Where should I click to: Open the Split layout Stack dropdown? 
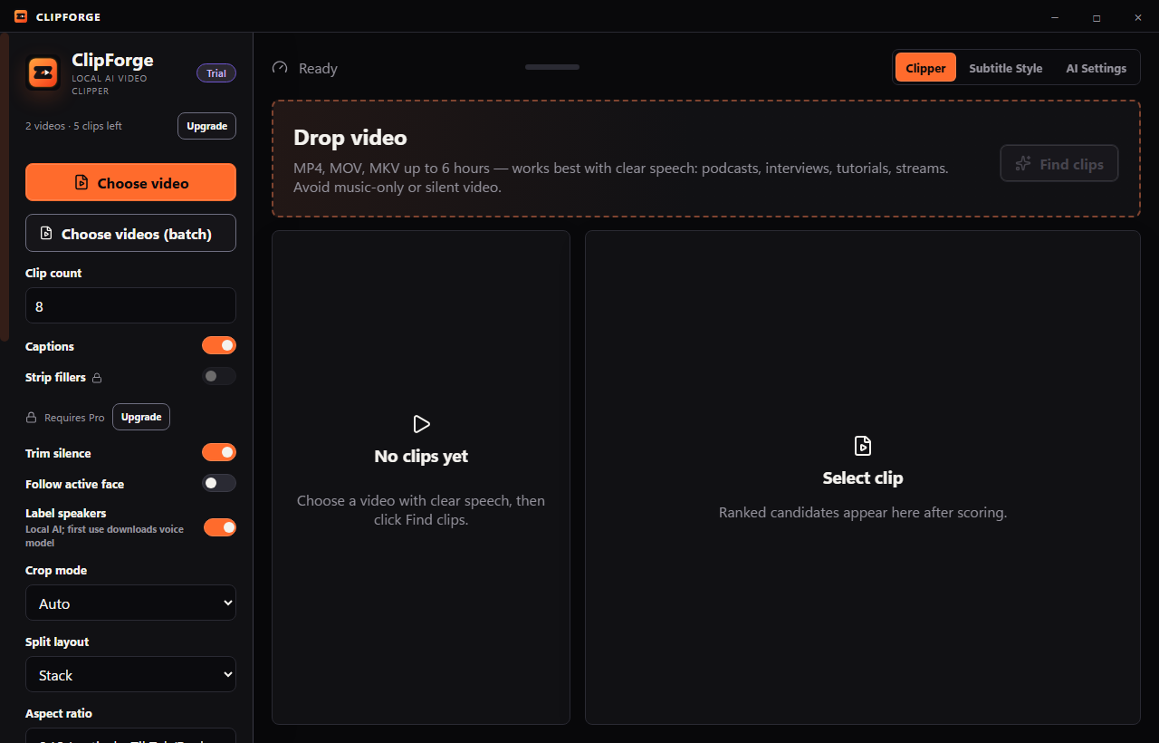click(130, 675)
